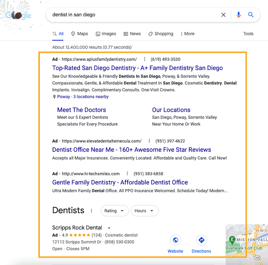Expand the arrow beside Scripps Rock Dental
Screen dimensions: 268x265
pos(109,228)
